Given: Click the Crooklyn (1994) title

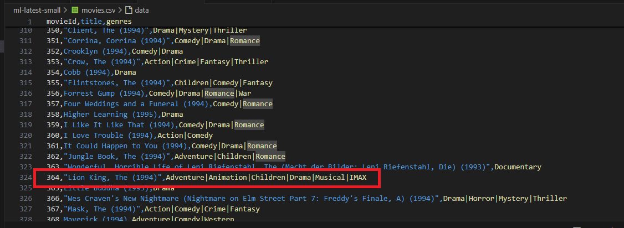Looking at the screenshot, I should [95, 51].
